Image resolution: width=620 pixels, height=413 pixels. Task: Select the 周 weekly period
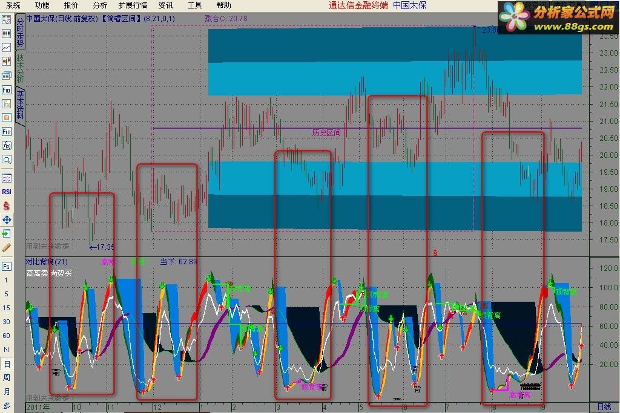pos(6,378)
